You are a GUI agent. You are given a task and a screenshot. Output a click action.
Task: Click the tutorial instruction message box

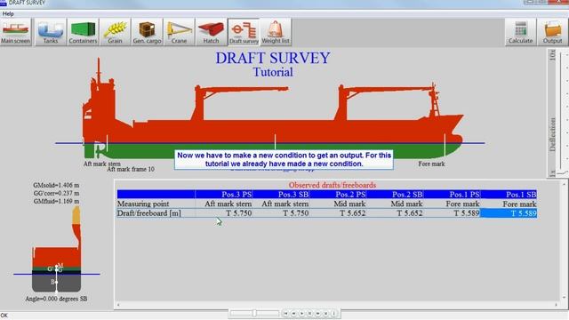pos(284,160)
